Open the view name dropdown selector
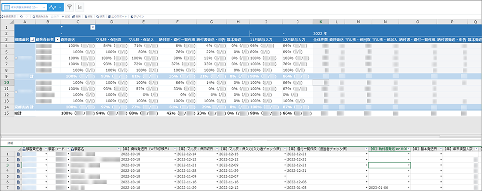The height and width of the screenshot is (191, 482). 25,7
